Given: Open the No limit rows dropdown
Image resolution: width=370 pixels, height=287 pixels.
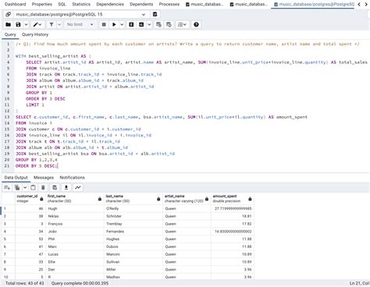Looking at the screenshot, I should [80, 24].
